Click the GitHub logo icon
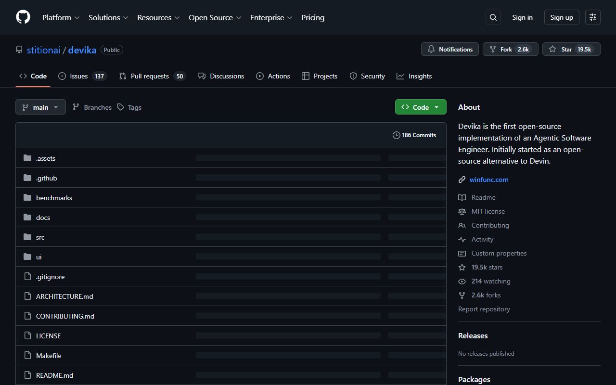The image size is (616, 385). [x=23, y=17]
